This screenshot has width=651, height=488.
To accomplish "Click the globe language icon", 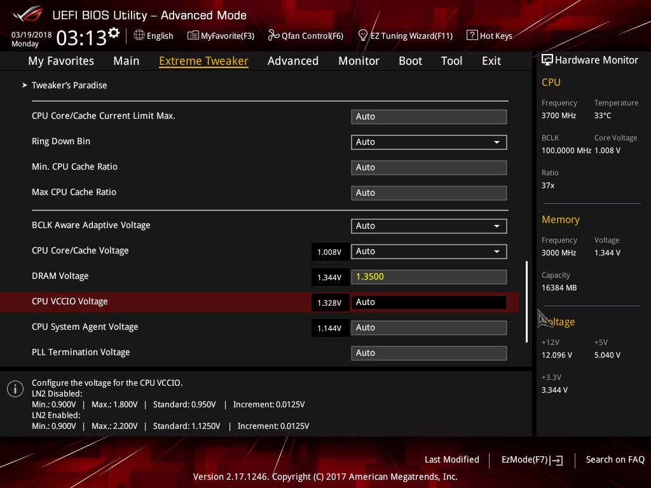I will point(139,36).
